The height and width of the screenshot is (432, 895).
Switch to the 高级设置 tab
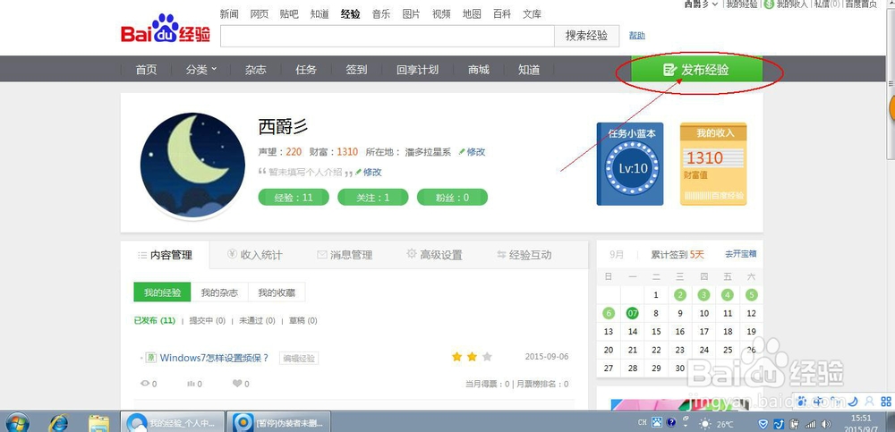pyautogui.click(x=434, y=255)
